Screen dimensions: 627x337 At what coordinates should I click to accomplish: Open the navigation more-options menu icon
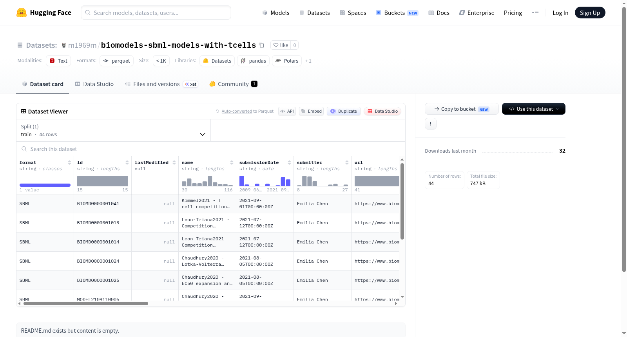(535, 13)
